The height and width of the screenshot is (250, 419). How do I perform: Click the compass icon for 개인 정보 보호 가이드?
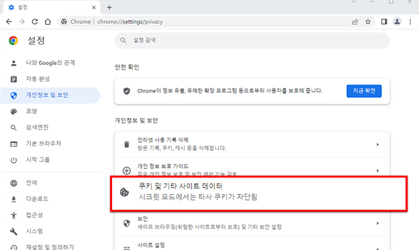pos(127,170)
